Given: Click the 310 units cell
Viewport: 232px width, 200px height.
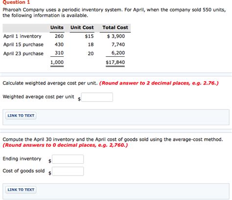Looking at the screenshot, I should pyautogui.click(x=59, y=53).
